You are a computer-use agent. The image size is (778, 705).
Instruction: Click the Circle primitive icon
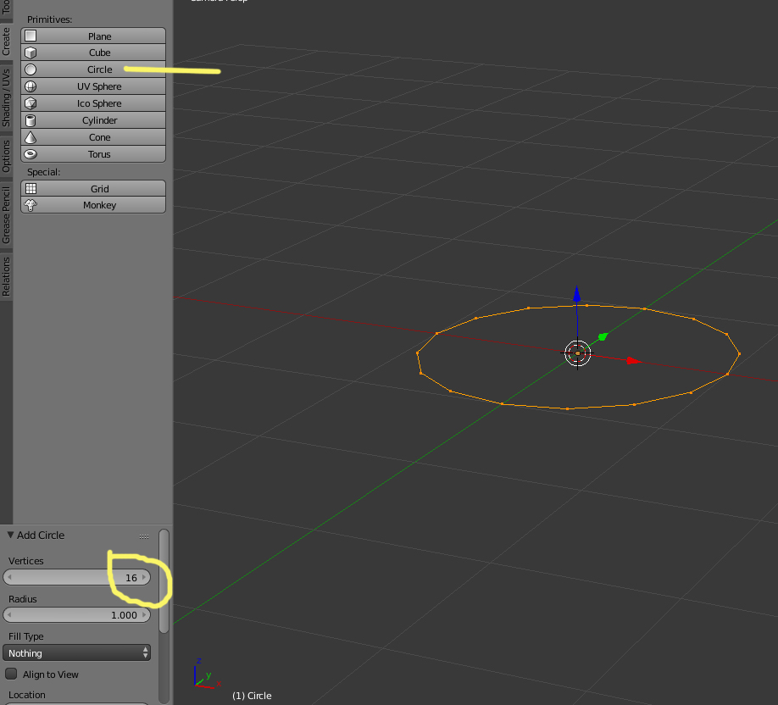(x=31, y=69)
